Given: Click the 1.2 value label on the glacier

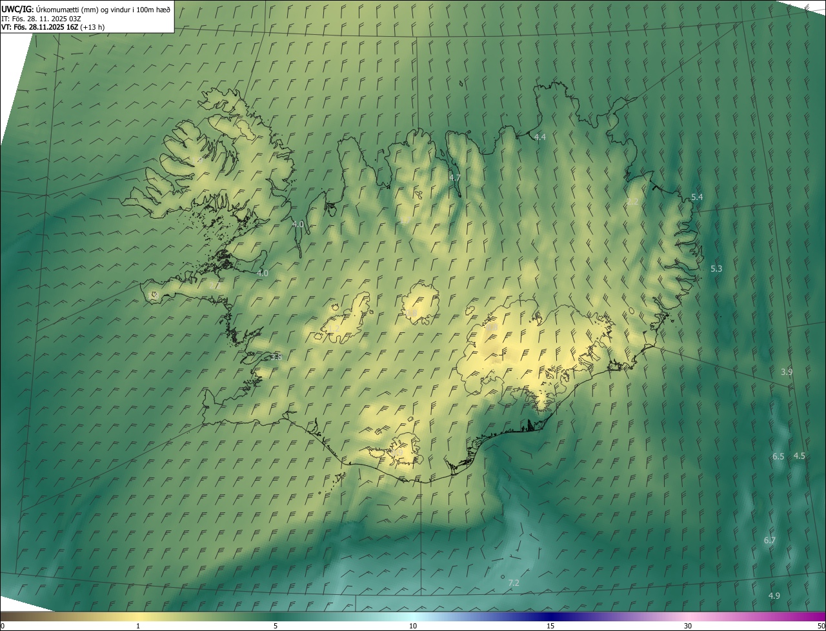Looking at the screenshot, I should (x=334, y=329).
